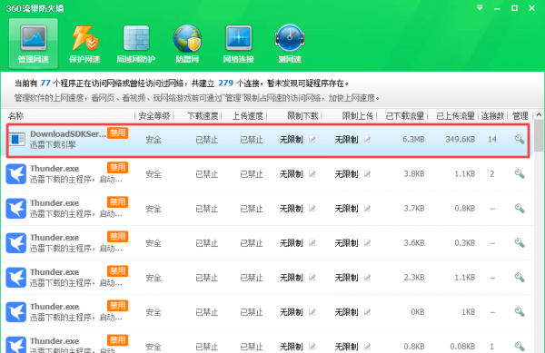
Task: Click 禁用 badge on Thunder.exe 3.6KB row
Action: point(117,237)
